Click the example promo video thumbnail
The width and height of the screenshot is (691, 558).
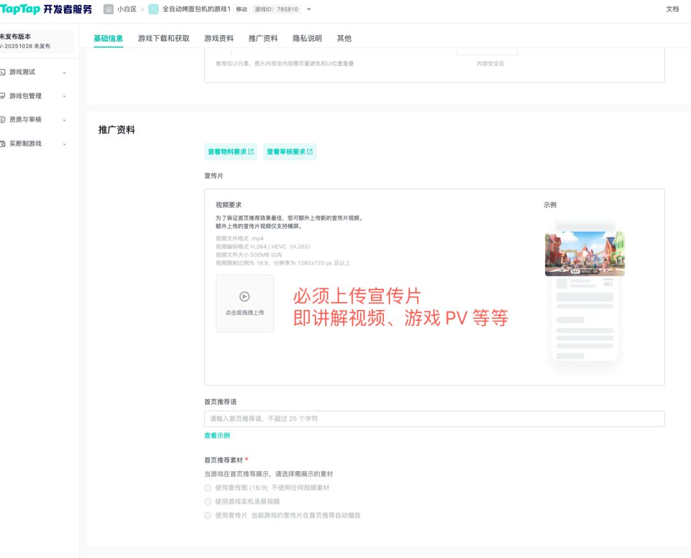(585, 254)
